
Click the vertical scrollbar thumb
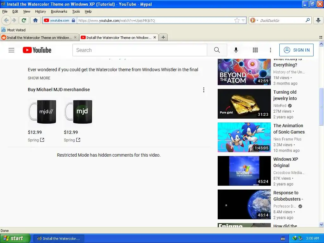tap(321, 107)
